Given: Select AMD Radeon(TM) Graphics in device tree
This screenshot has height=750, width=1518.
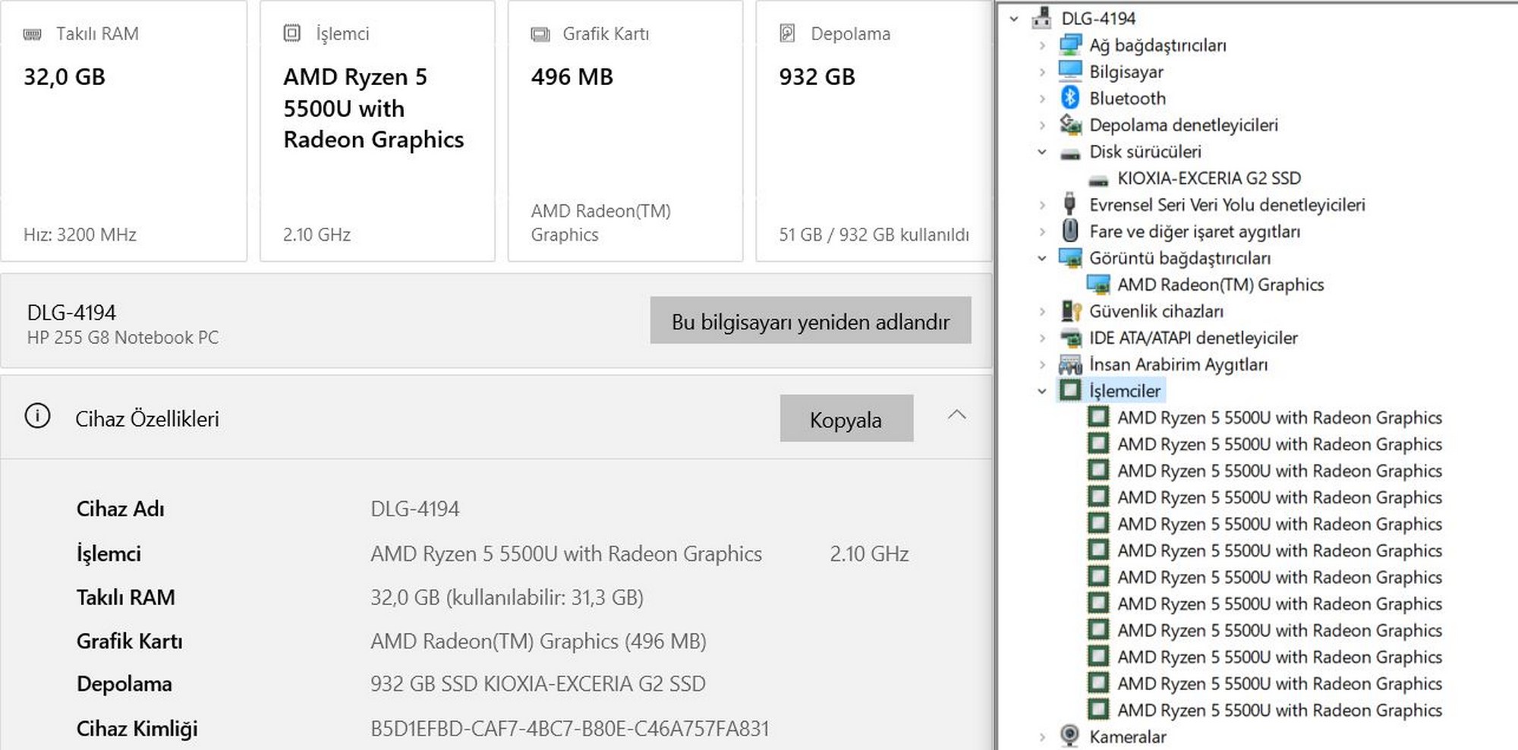Looking at the screenshot, I should point(1220,285).
